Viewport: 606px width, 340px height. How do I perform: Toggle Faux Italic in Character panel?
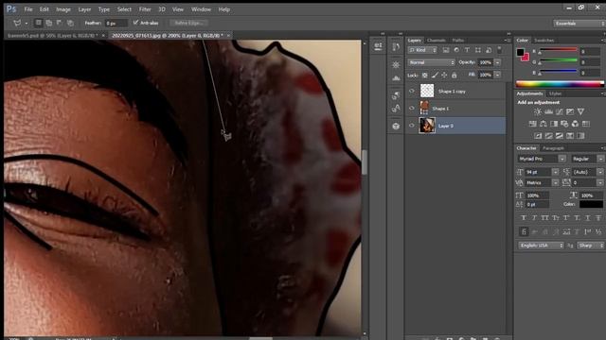(534, 218)
